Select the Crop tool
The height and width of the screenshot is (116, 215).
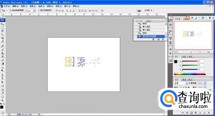[x=3, y=38]
